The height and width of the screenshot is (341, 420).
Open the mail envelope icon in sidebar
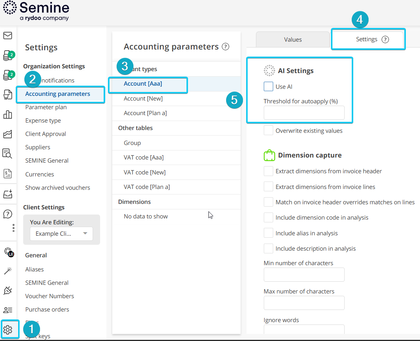[x=7, y=36]
